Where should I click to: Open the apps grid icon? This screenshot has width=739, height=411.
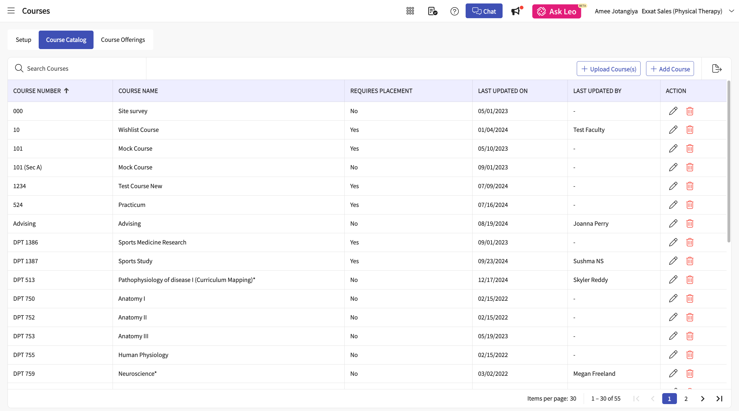point(410,11)
